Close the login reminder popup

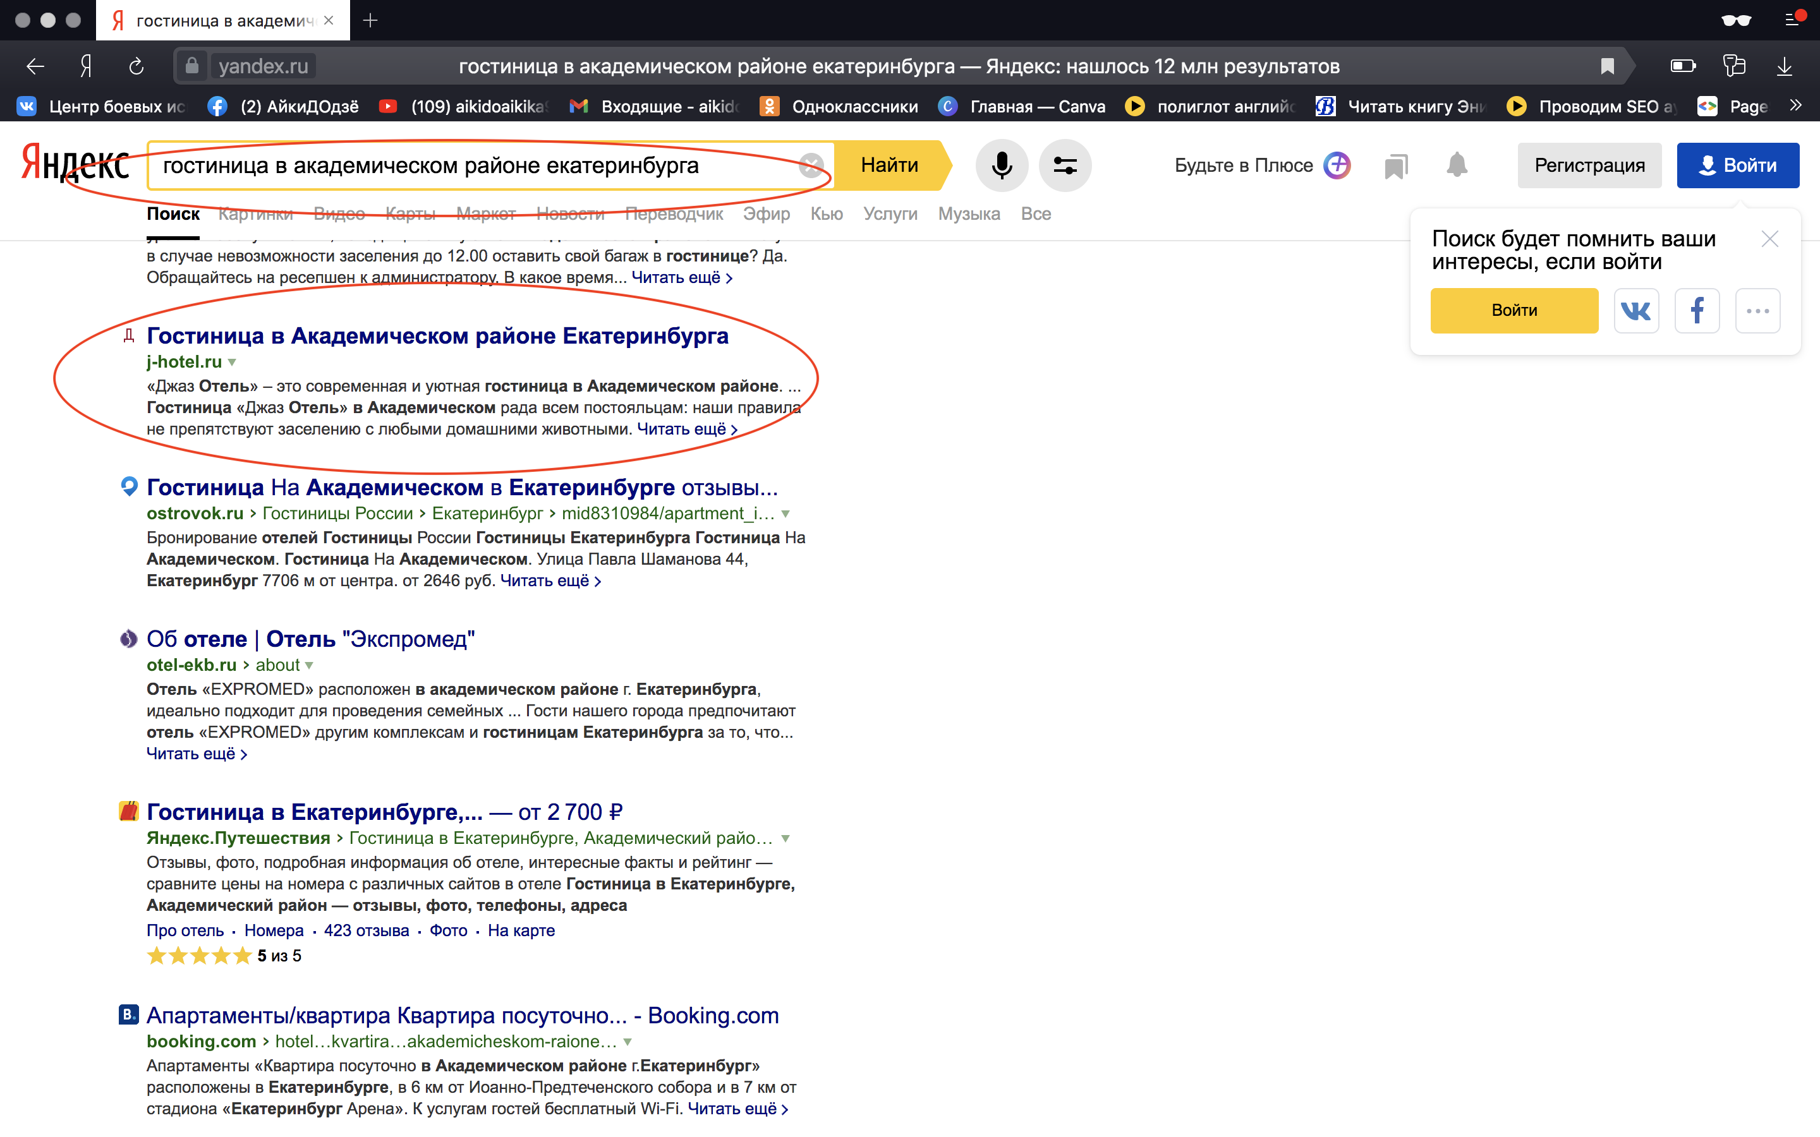pyautogui.click(x=1769, y=239)
